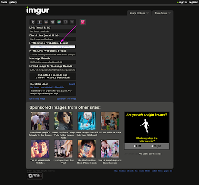The height and width of the screenshot is (185, 199).
Task: Click the contact footer link
Action: [x=154, y=171]
